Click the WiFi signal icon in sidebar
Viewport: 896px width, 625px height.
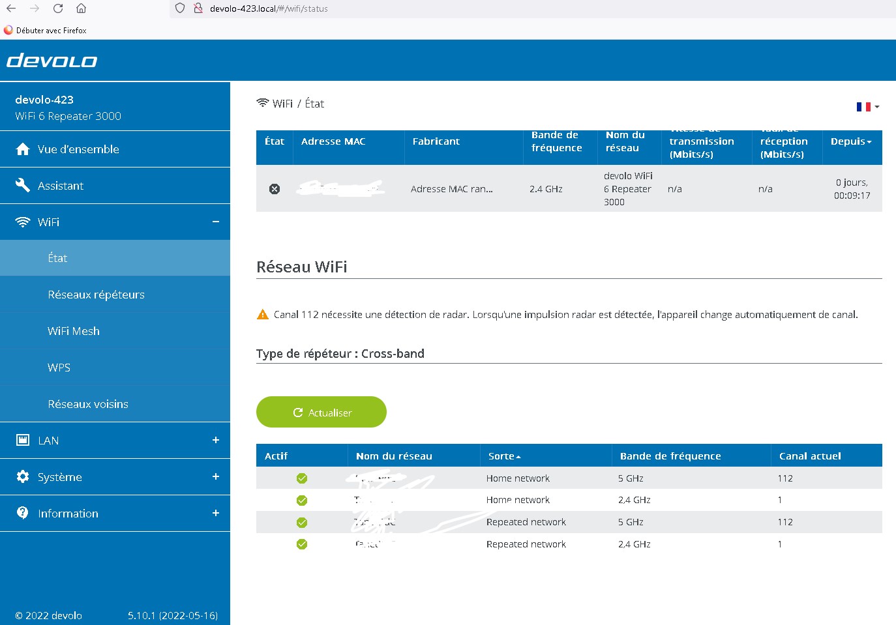23,222
